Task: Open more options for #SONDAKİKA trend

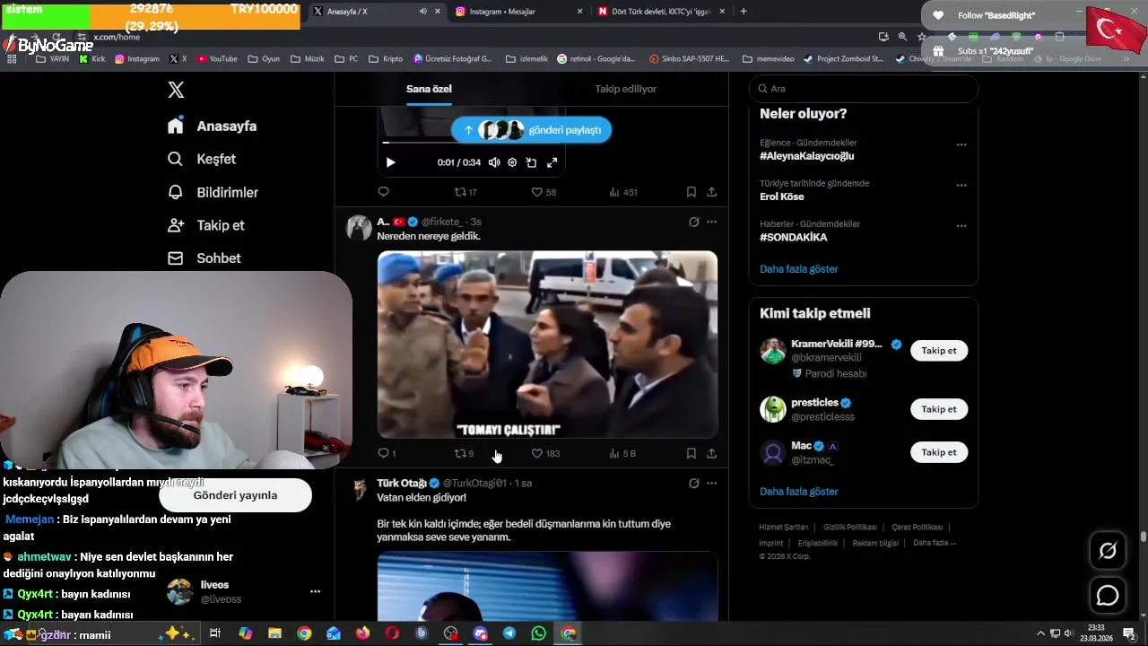Action: 961,226
